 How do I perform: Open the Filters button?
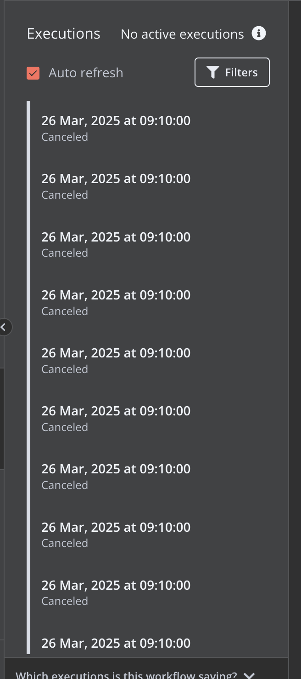(232, 72)
